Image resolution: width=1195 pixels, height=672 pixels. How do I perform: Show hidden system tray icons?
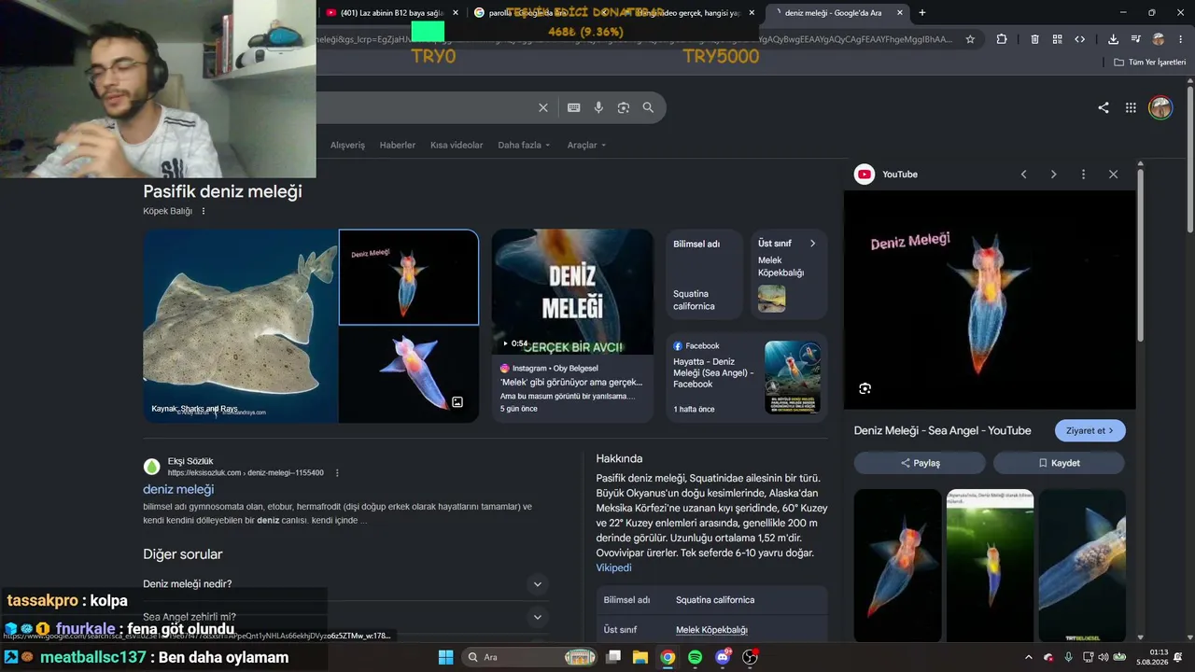[x=1029, y=657]
